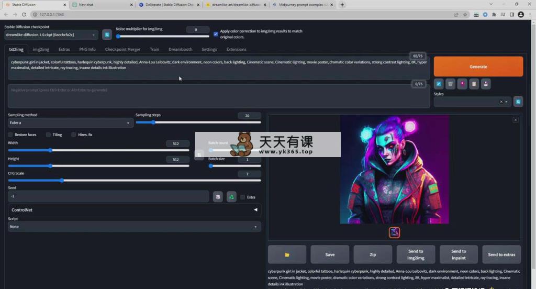Click the Seed input field
Image resolution: width=536 pixels, height=289 pixels.
108,196
